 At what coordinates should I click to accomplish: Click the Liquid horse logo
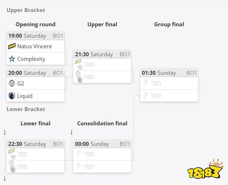coord(12,96)
